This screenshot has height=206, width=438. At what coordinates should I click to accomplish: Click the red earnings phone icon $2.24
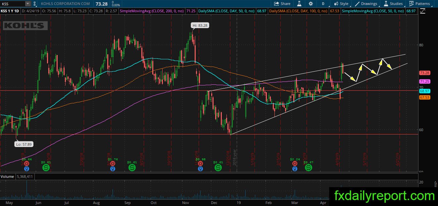click(294, 163)
